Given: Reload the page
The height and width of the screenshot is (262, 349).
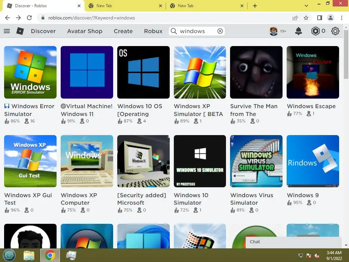Looking at the screenshot, I should pyautogui.click(x=29, y=18).
